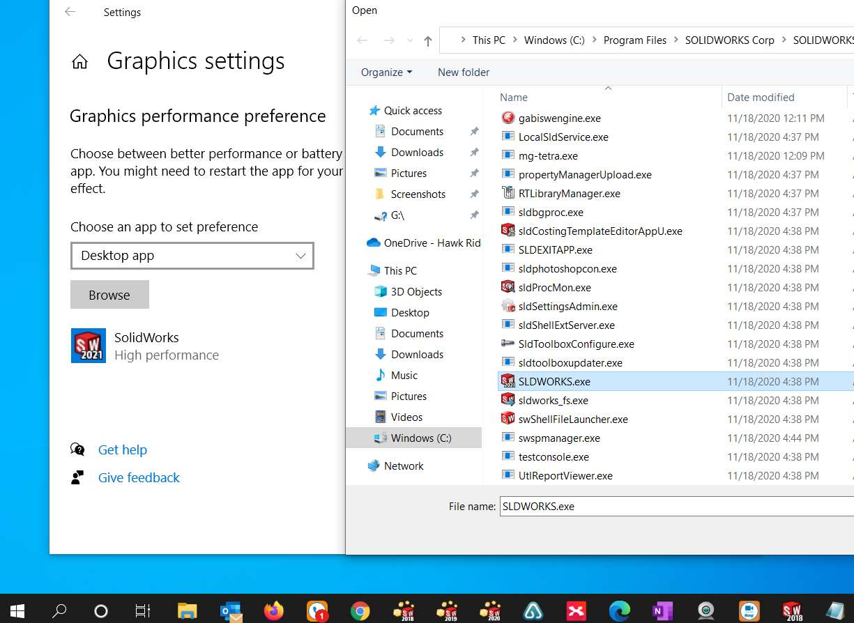The image size is (854, 623).
Task: Expand chevron after Program Files breadcrumb
Action: tap(676, 40)
